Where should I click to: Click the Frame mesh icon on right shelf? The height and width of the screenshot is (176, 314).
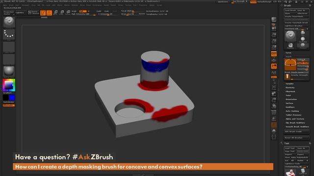pos(274,87)
